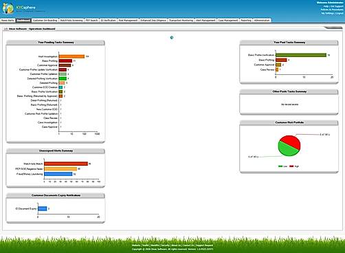This screenshot has width=345, height=253.
Task: Click the orange Alert Investigation bar
Action: (71, 56)
